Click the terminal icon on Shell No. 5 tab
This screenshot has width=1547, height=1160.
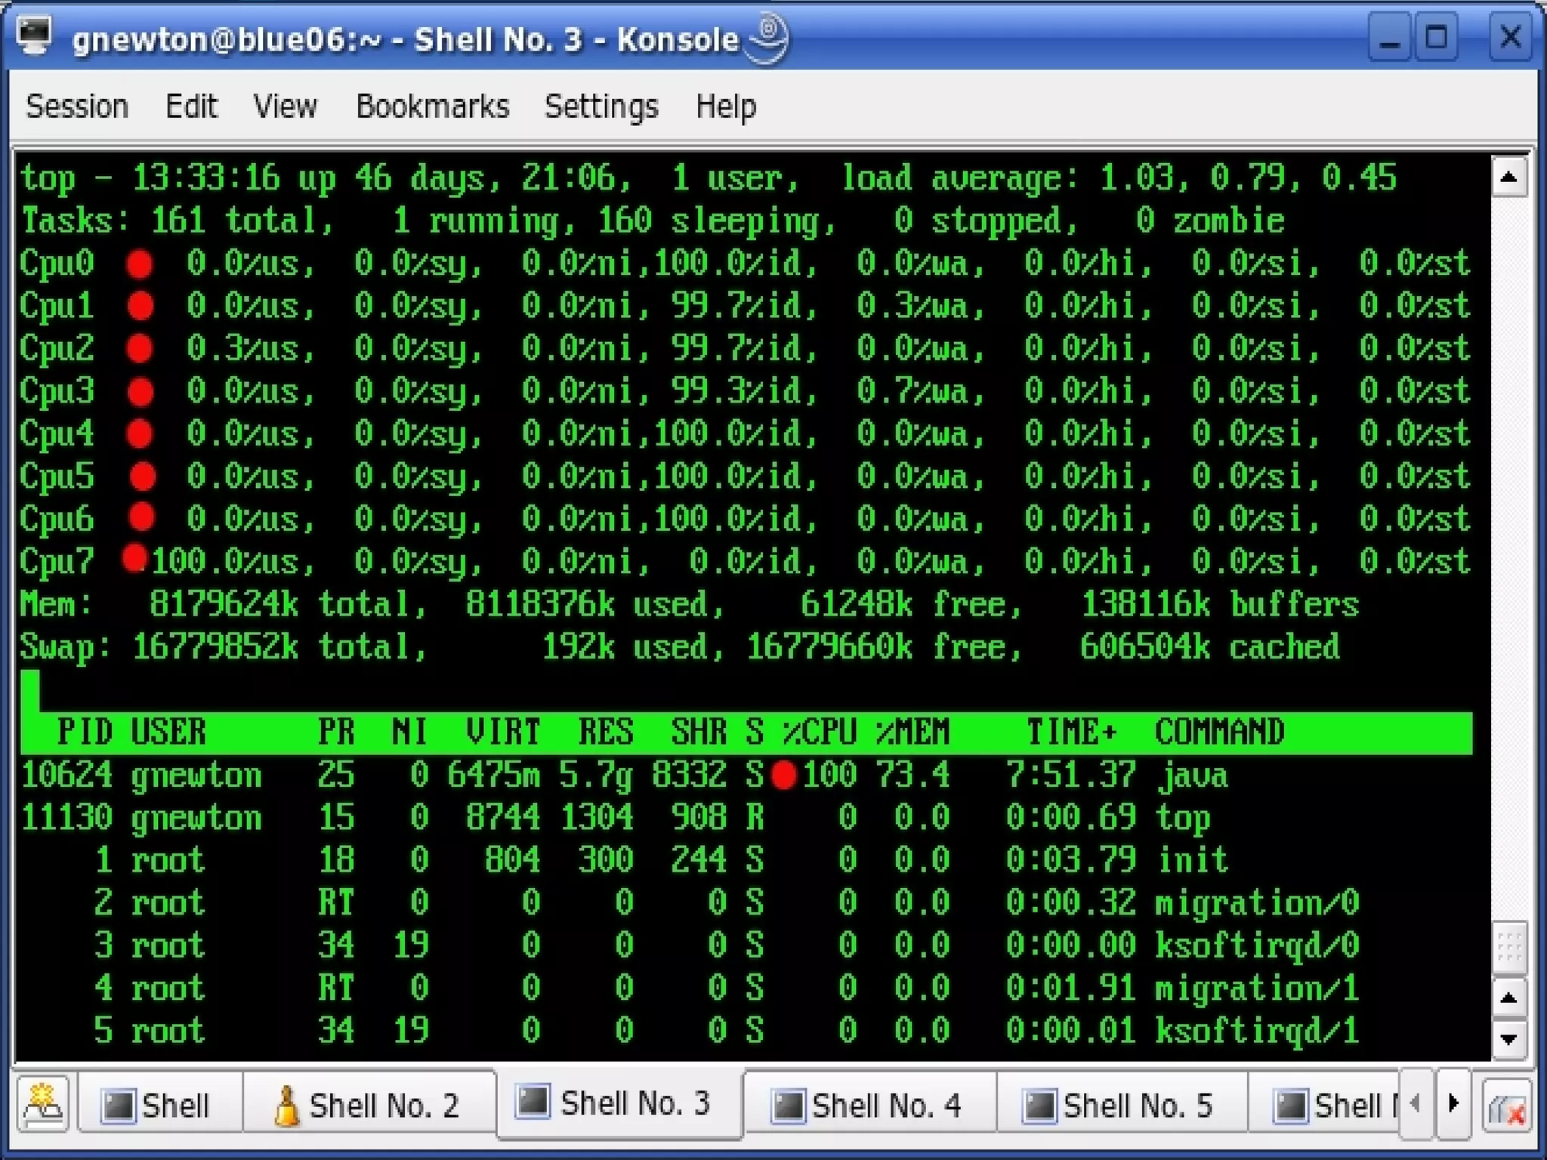(1039, 1106)
